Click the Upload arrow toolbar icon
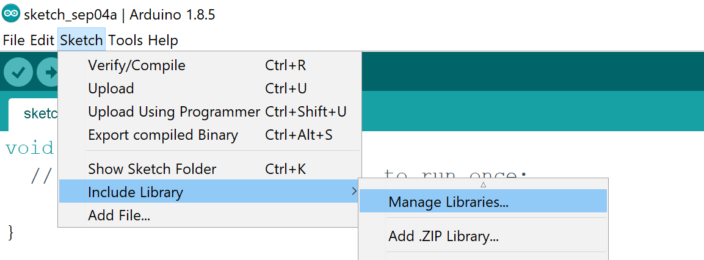 pos(48,72)
